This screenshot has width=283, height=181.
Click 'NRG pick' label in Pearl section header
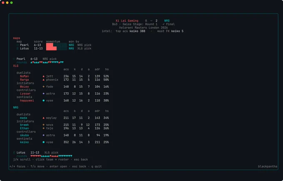point(50,59)
